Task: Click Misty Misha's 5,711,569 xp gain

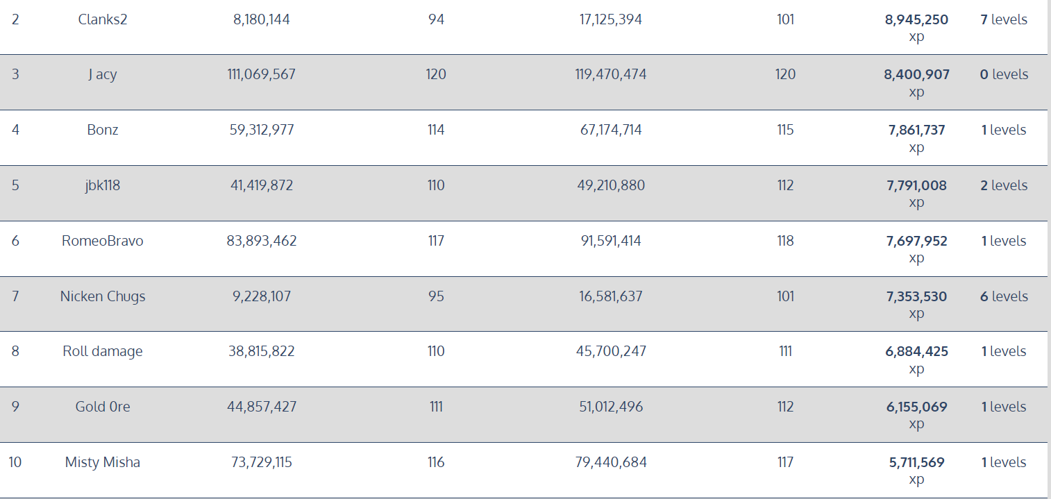Action: click(916, 463)
